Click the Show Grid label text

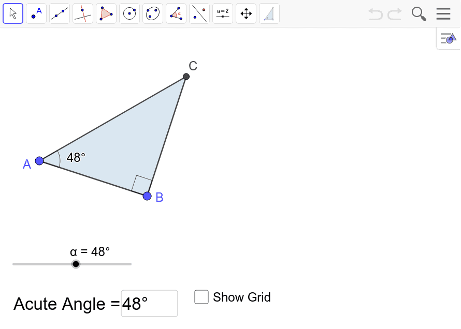pyautogui.click(x=242, y=297)
